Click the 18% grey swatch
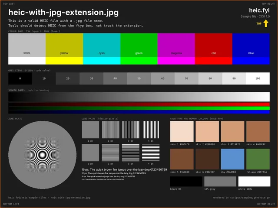The width and height of the screenshot is (278, 208). click(x=220, y=181)
